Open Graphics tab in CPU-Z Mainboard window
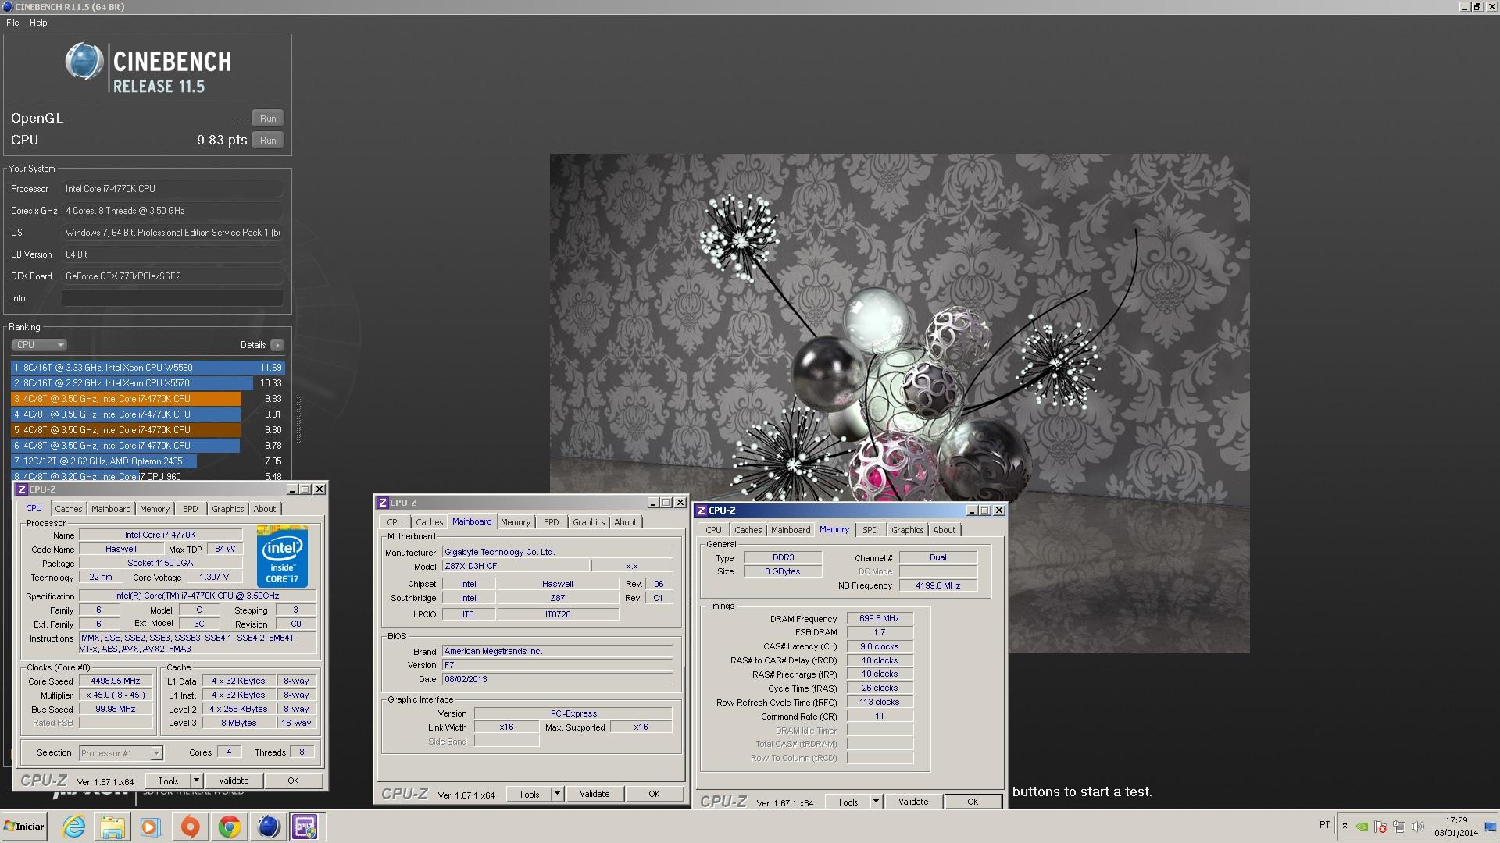1500x843 pixels. coord(589,522)
